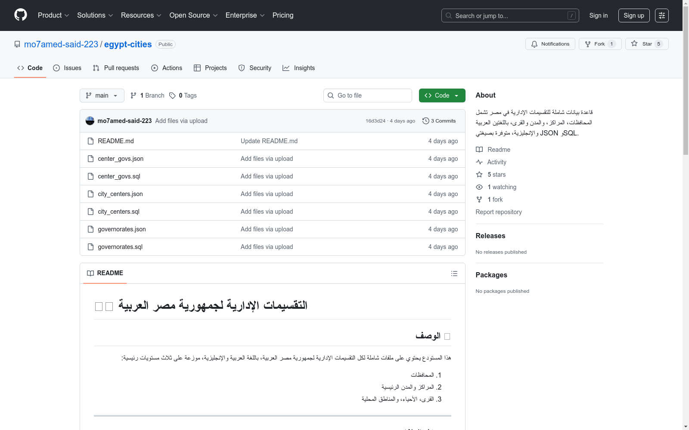This screenshot has width=689, height=430.
Task: Click the file icon beside README.md
Action: pyautogui.click(x=90, y=141)
